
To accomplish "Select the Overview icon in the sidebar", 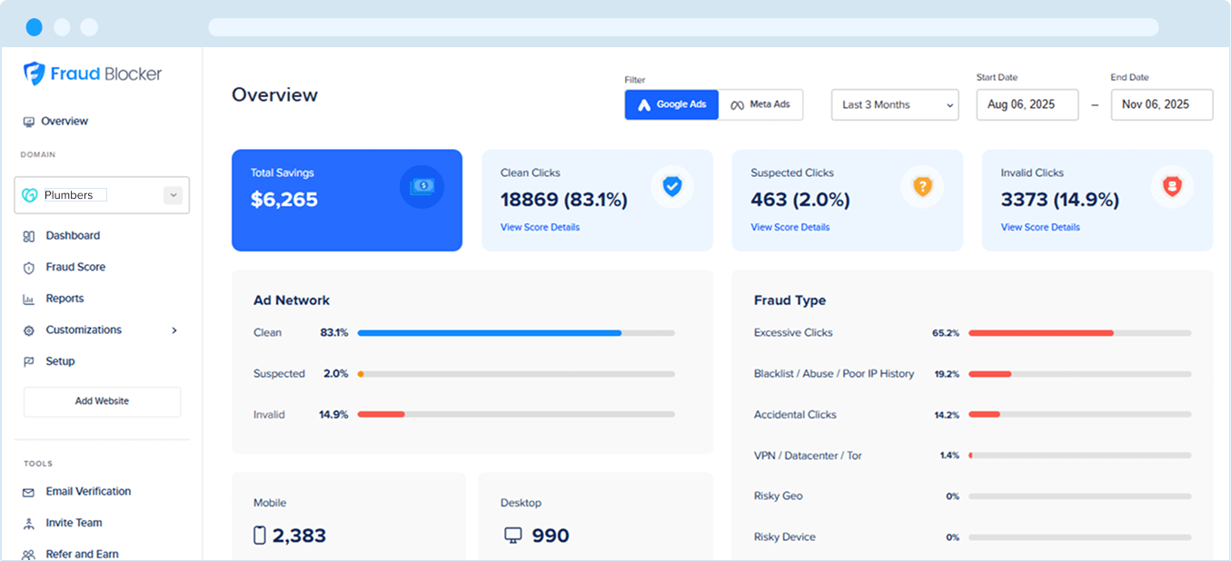I will tap(30, 121).
